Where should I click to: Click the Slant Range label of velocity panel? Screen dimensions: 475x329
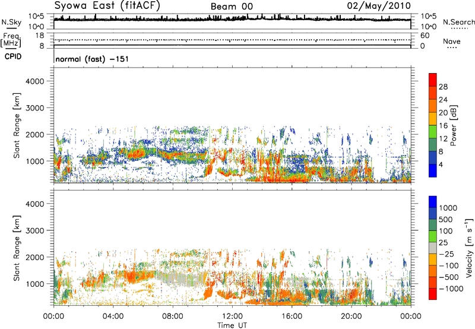coord(17,248)
